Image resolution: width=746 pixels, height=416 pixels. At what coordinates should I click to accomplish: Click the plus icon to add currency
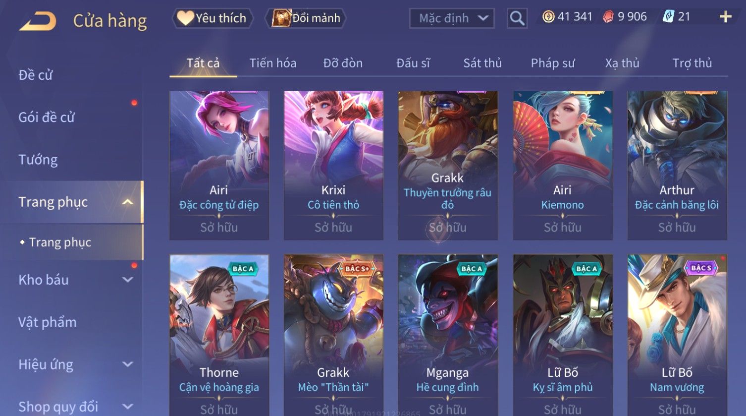[x=725, y=17]
